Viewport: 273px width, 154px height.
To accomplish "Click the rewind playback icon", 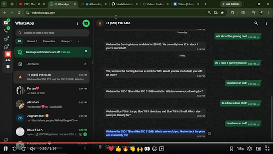I will pos(14,149).
